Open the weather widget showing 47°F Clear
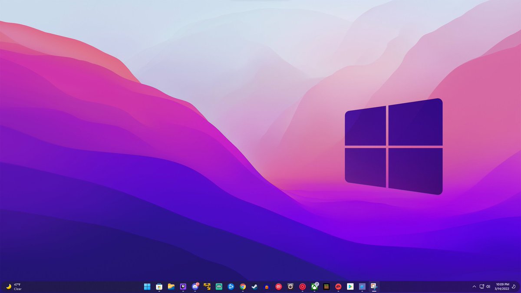Image resolution: width=521 pixels, height=293 pixels. pos(13,286)
